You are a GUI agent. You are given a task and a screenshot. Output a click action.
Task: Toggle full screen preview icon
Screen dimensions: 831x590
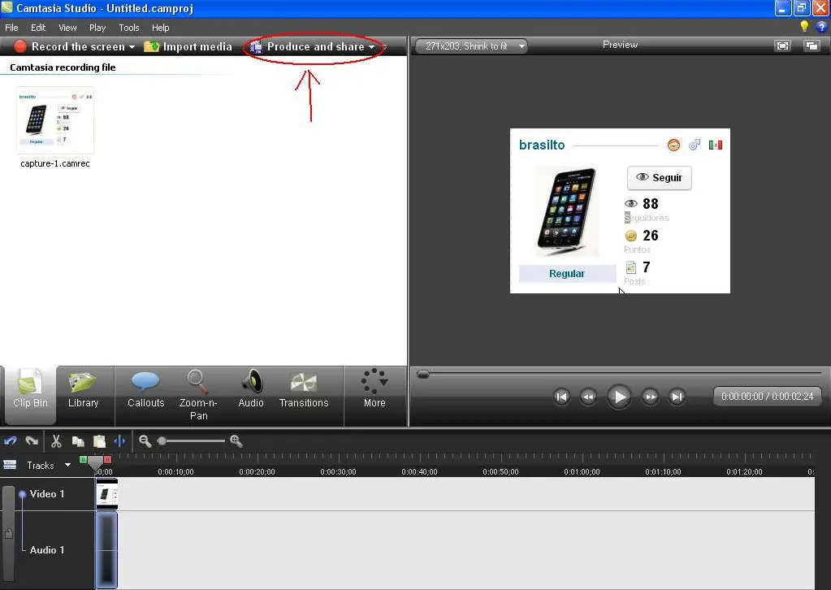782,46
